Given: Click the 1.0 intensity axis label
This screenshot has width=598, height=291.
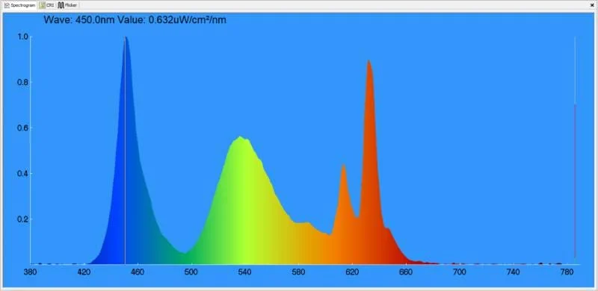Looking at the screenshot, I should [x=23, y=37].
